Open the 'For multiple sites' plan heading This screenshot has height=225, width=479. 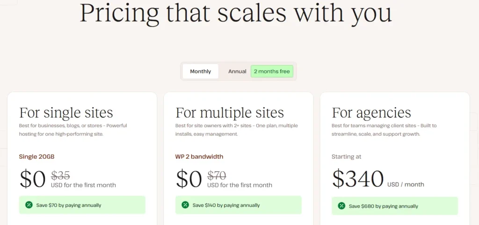pos(230,113)
